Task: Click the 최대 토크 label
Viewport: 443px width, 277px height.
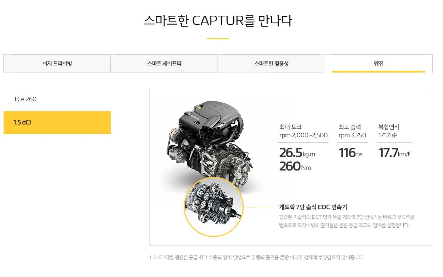Action: click(290, 127)
